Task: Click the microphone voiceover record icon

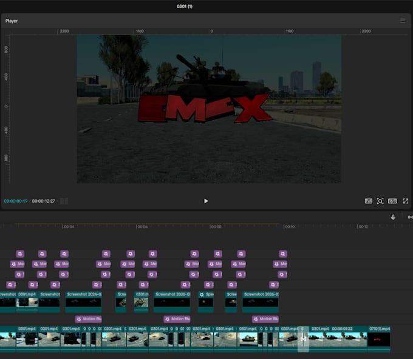Action: pos(393,217)
